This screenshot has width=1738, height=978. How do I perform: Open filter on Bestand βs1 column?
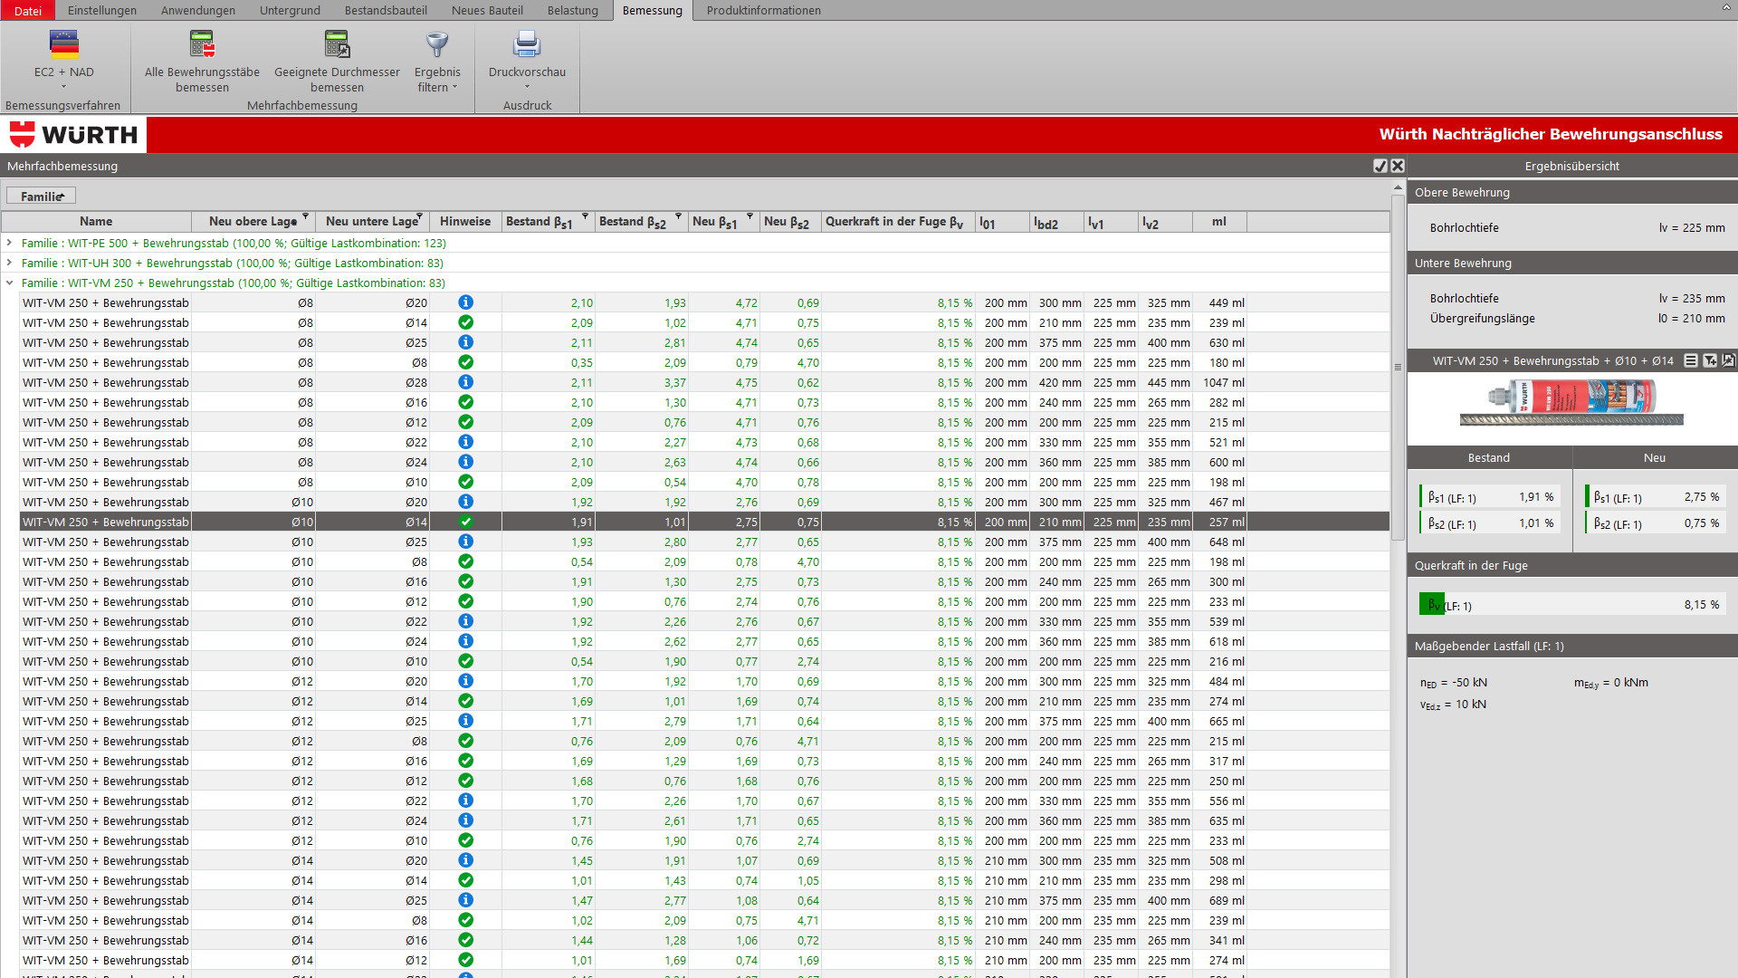[586, 216]
